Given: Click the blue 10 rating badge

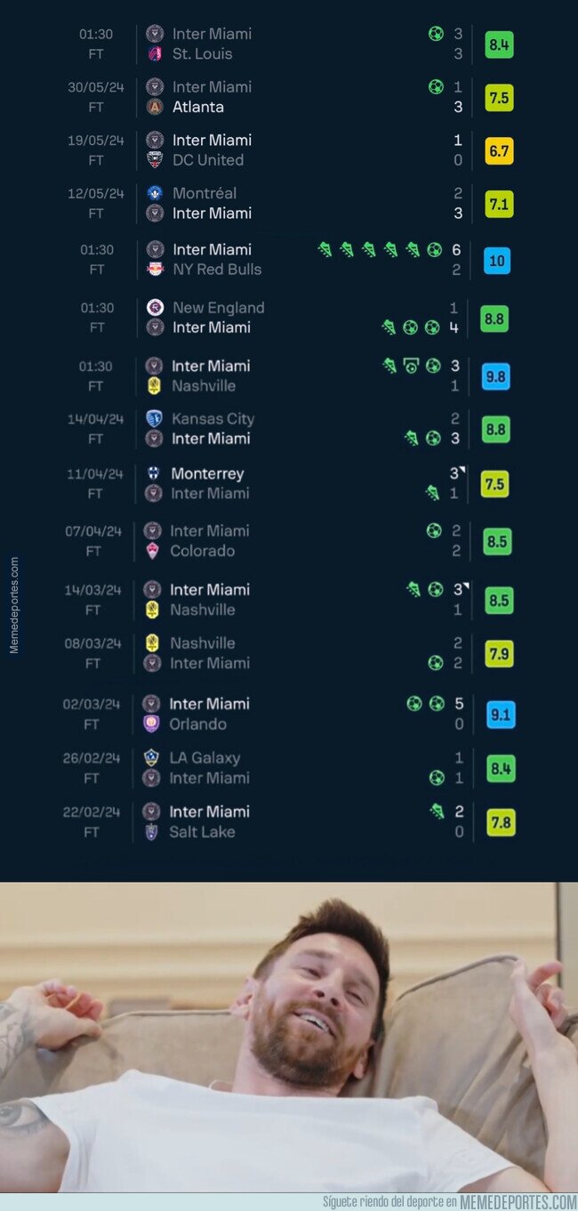Looking at the screenshot, I should tap(497, 261).
